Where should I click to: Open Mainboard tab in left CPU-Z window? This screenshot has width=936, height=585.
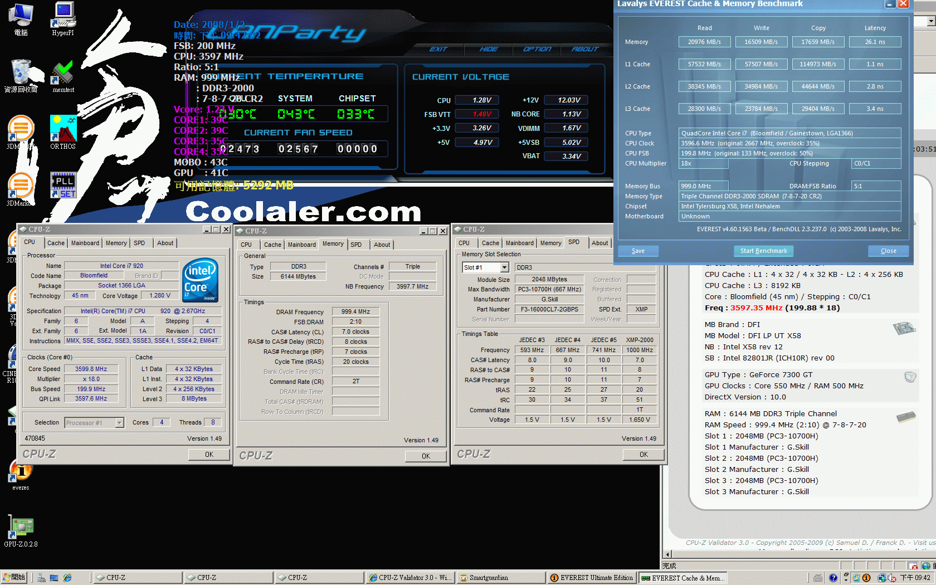click(x=85, y=243)
